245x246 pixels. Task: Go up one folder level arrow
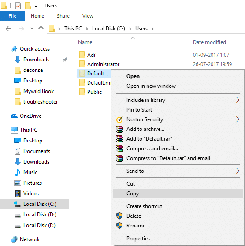[41, 29]
